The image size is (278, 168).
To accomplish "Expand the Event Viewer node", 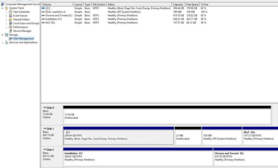I will click(x=7, y=16).
